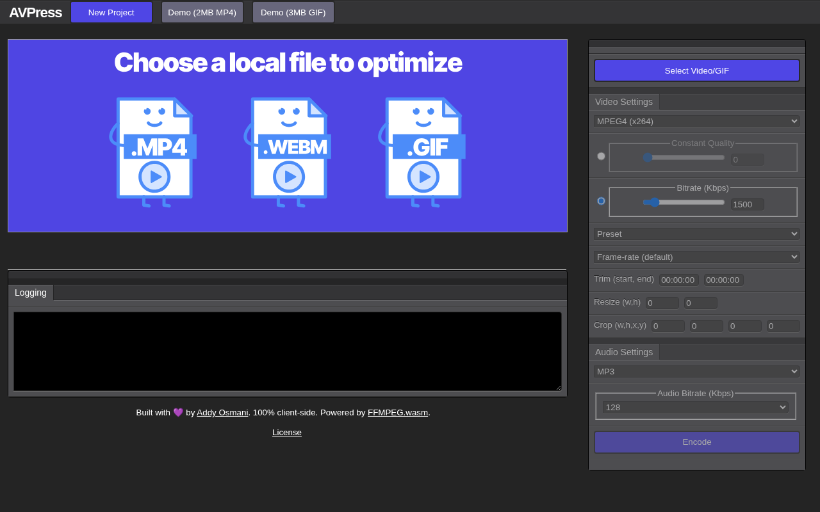Expand the Audio Bitrate 128 dropdown
Image resolution: width=820 pixels, height=512 pixels.
695,407
